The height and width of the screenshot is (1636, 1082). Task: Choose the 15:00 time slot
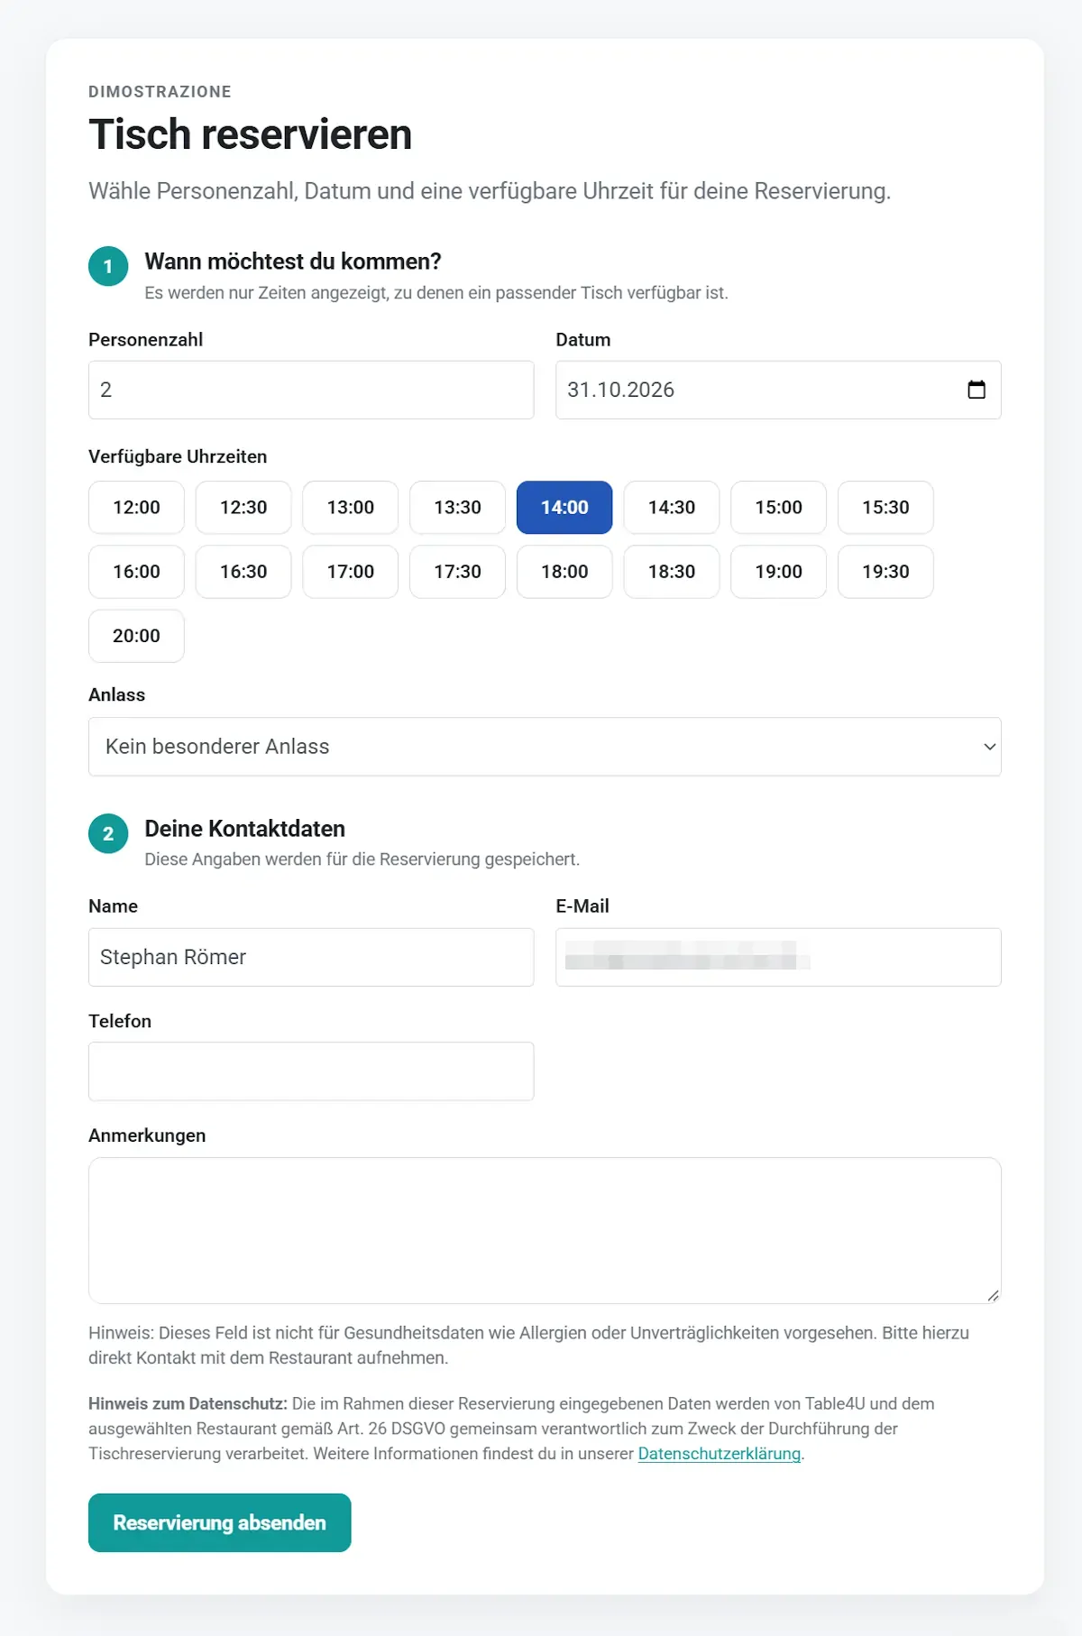coord(778,508)
